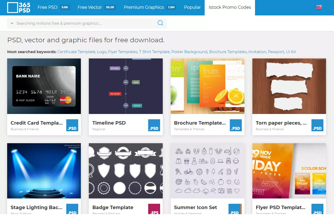Viewport: 334px width, 216px height.
Task: Click the .PSD badge on Brochure Template
Action: (x=236, y=125)
